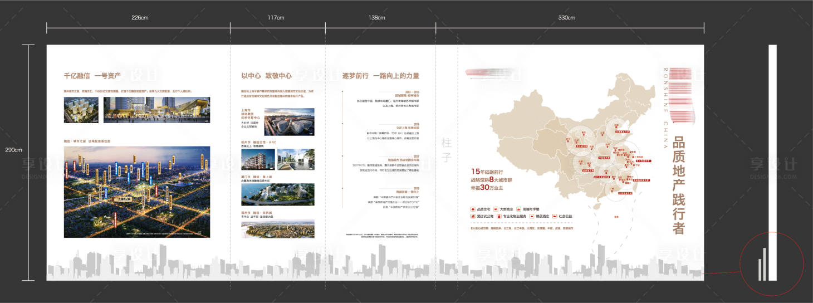Click the 厦门市 融信·海上城 label
This screenshot has height=303, width=813.
click(256, 178)
